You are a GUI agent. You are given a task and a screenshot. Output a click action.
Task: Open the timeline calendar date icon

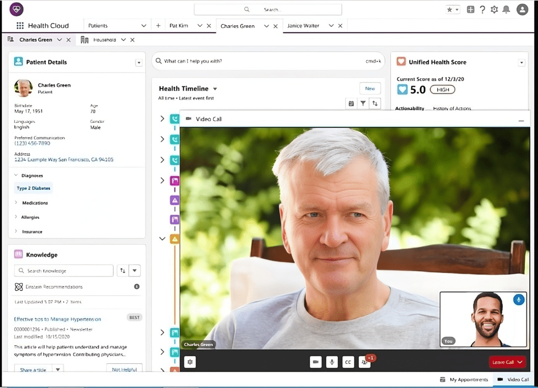(351, 104)
